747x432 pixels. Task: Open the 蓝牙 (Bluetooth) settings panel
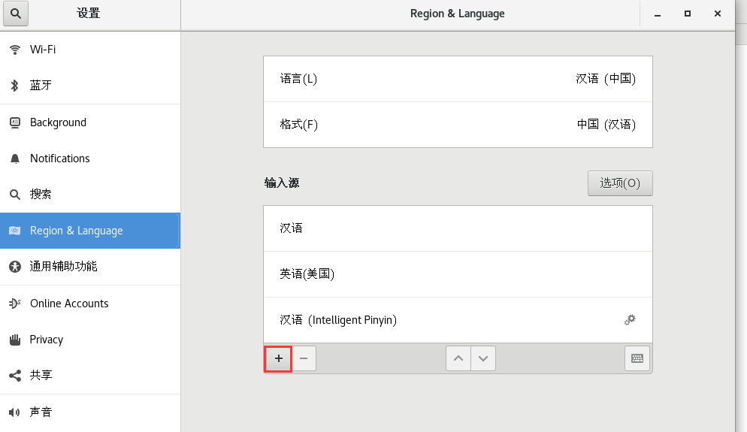click(41, 86)
